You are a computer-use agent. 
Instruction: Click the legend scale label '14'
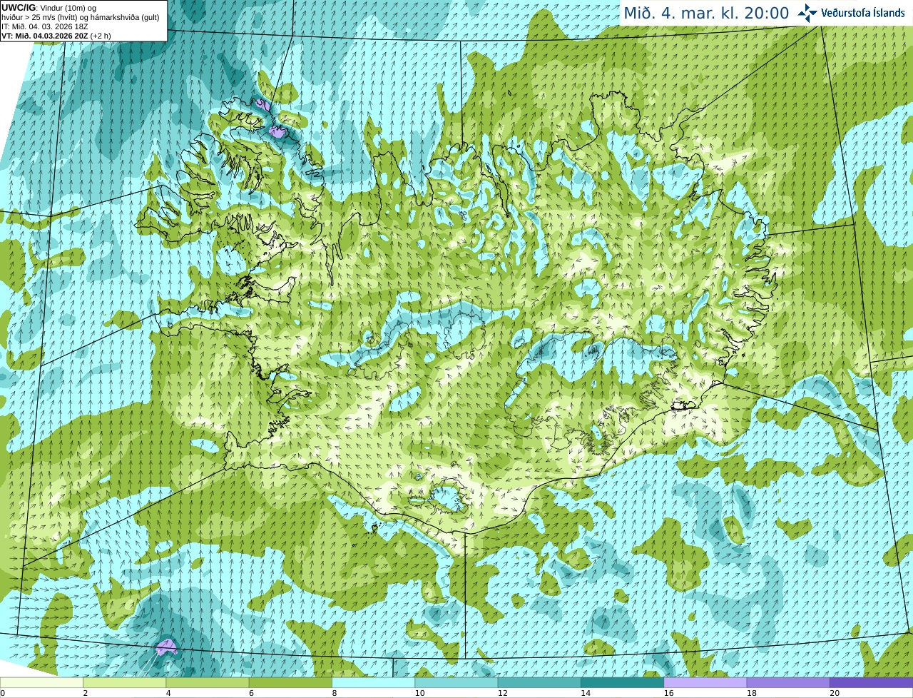tap(585, 693)
